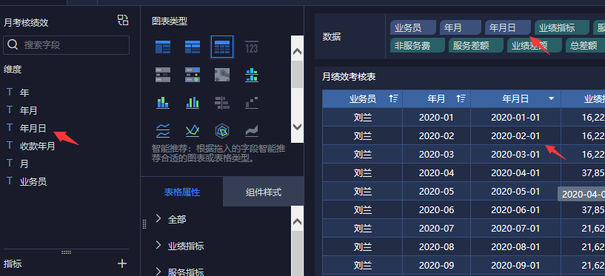Click chart type list scroll-up arrow

pos(297,52)
